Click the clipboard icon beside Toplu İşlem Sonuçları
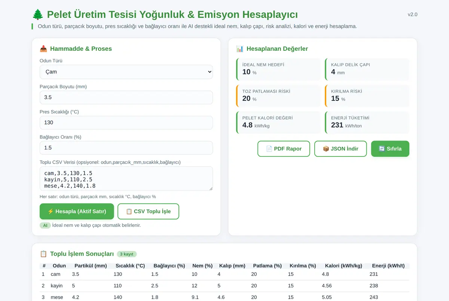The image size is (449, 301). click(x=43, y=254)
